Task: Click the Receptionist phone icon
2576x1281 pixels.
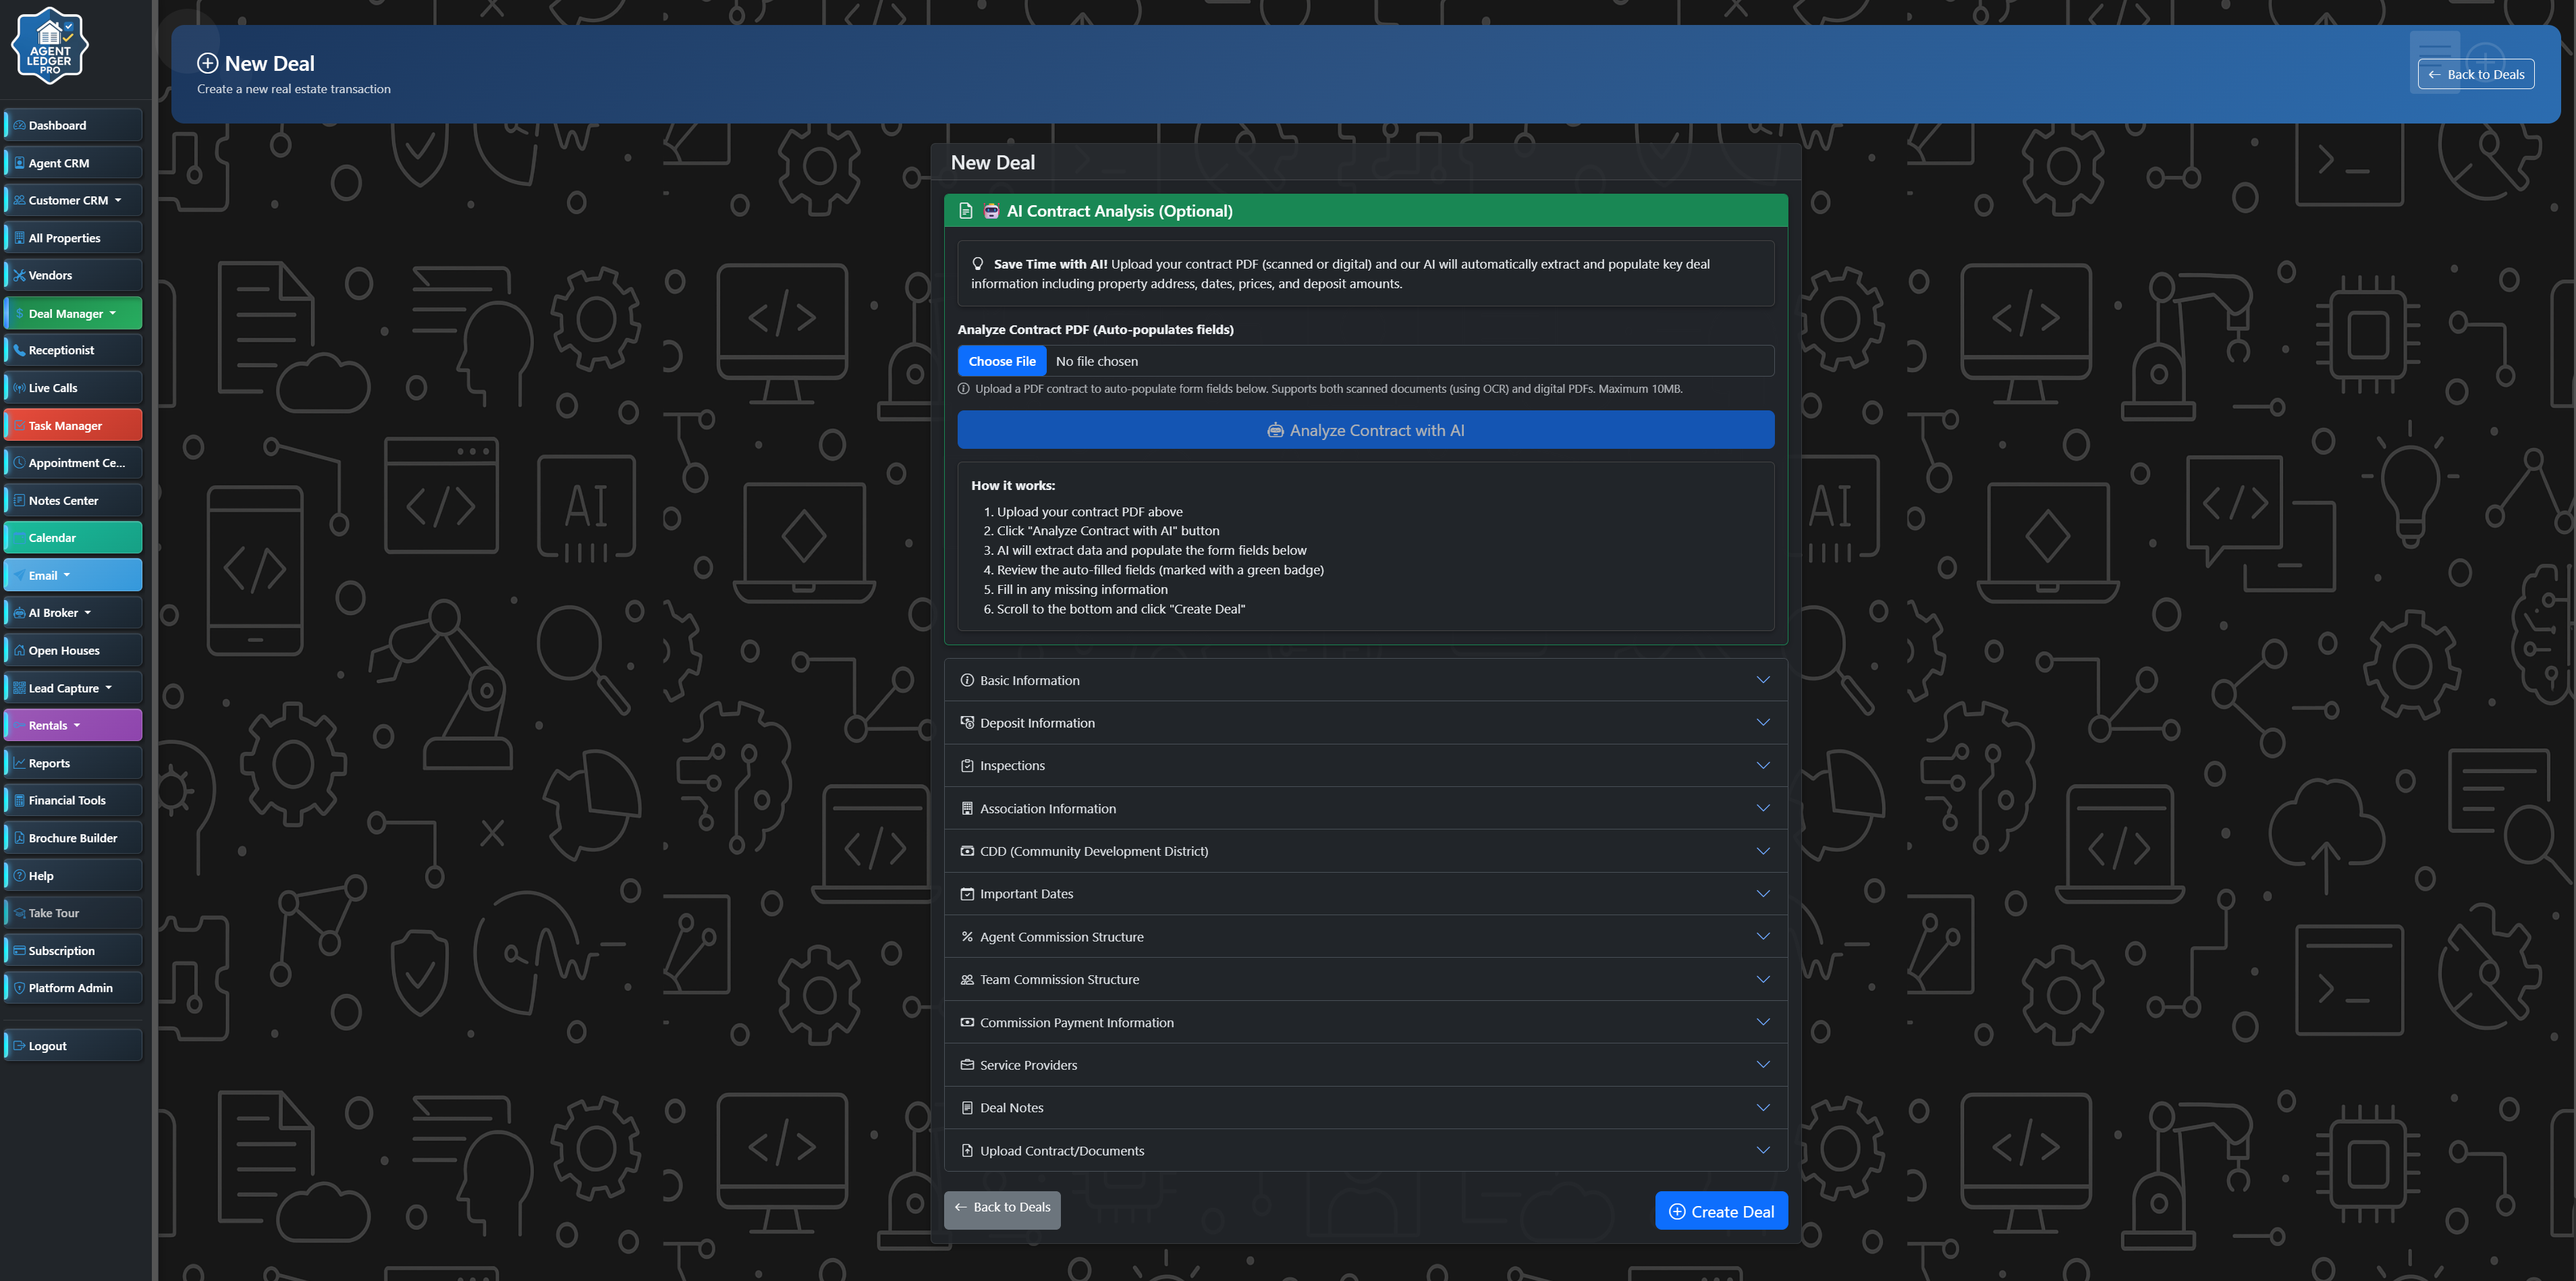Action: click(x=19, y=350)
